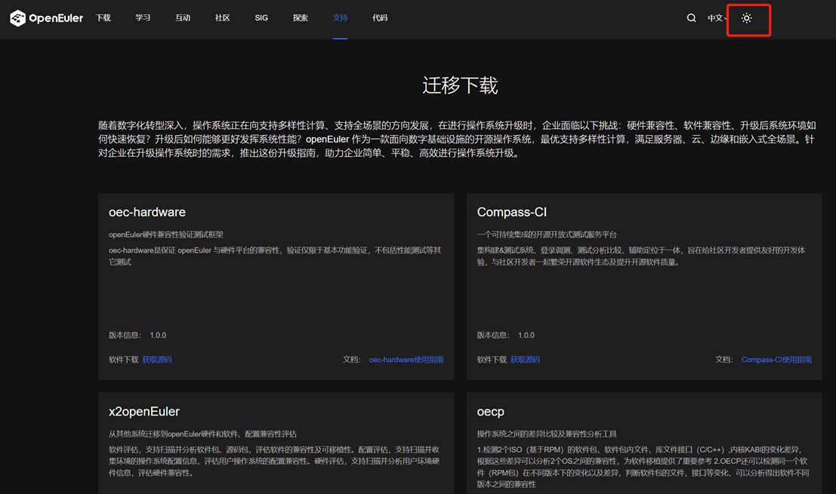Open the 探索 navigation menu

point(301,18)
